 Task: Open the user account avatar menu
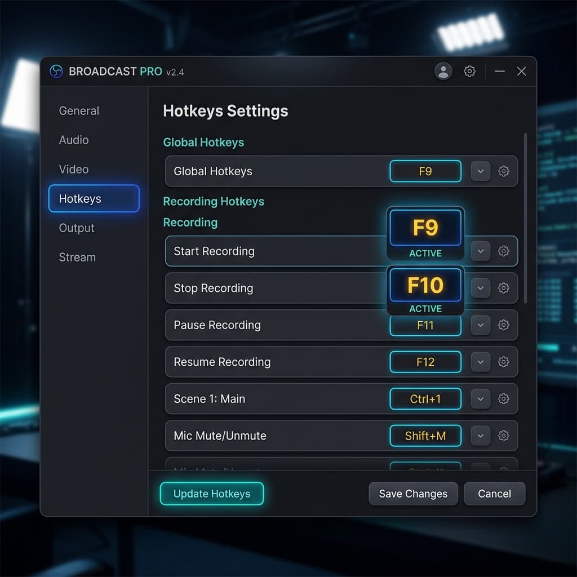click(443, 72)
